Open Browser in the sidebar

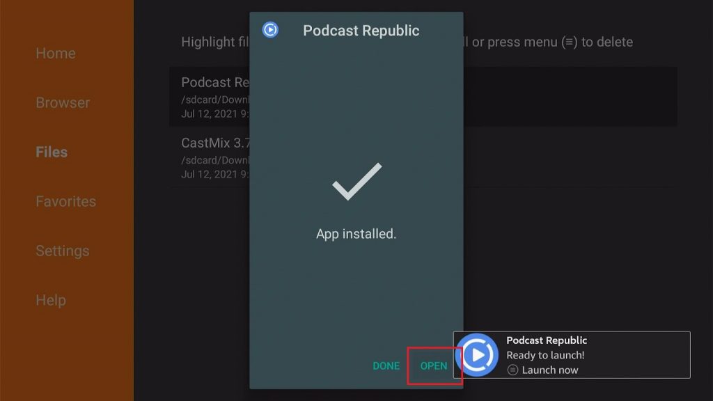[x=63, y=103]
